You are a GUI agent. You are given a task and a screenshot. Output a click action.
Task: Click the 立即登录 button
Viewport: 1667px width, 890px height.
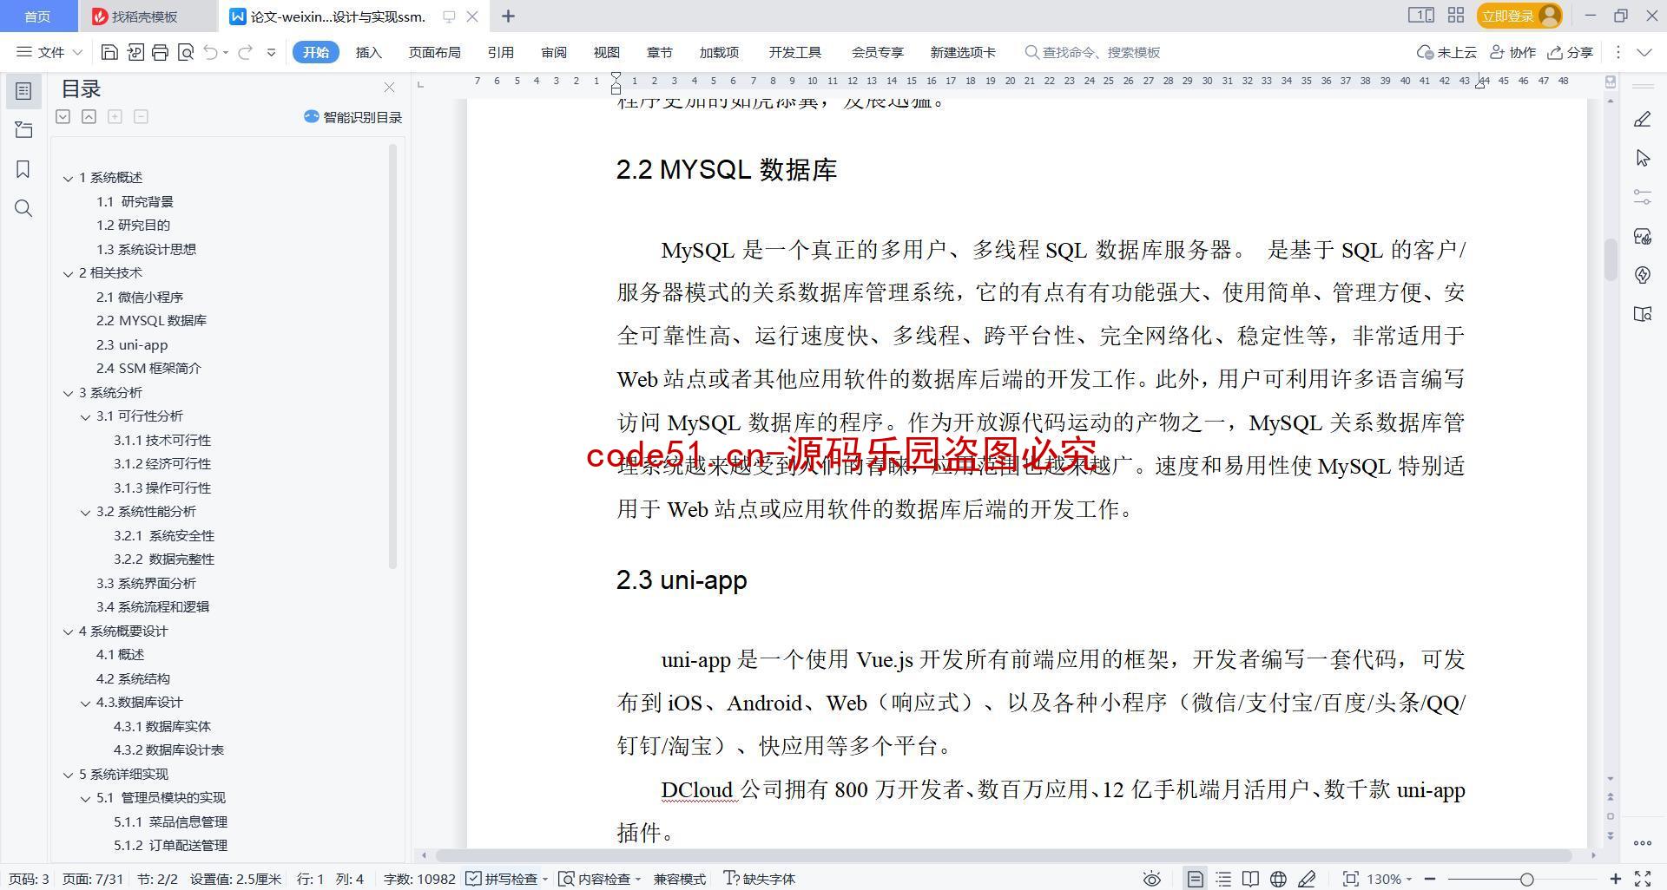(1519, 16)
